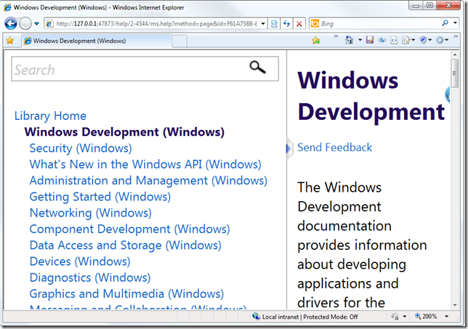The height and width of the screenshot is (329, 468).
Task: Click the Stop loading red X icon
Action: (x=299, y=23)
